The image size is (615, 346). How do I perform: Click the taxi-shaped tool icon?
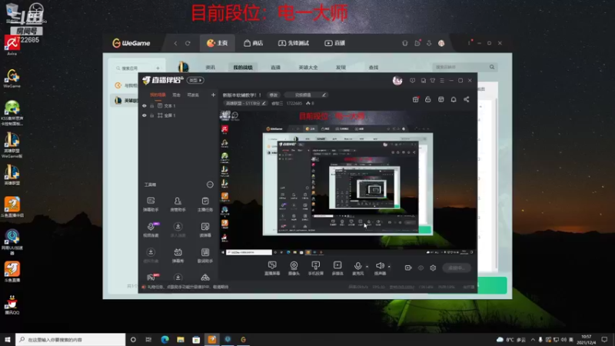205,278
